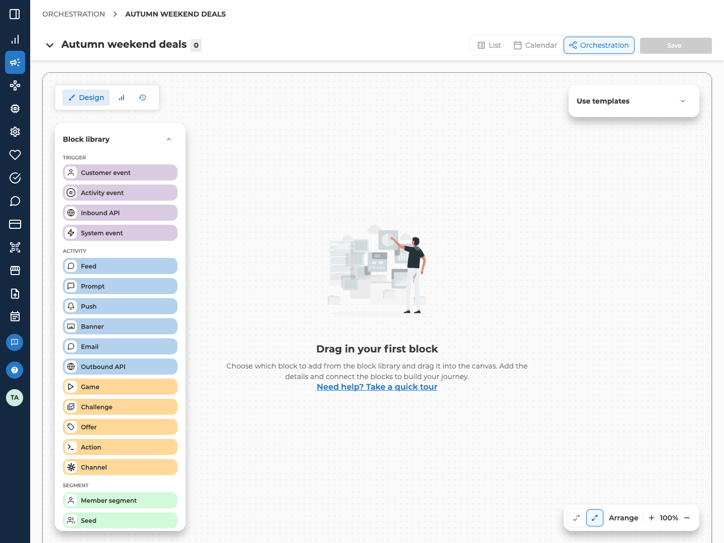Image resolution: width=724 pixels, height=543 pixels.
Task: Select the Challenge block
Action: click(120, 407)
